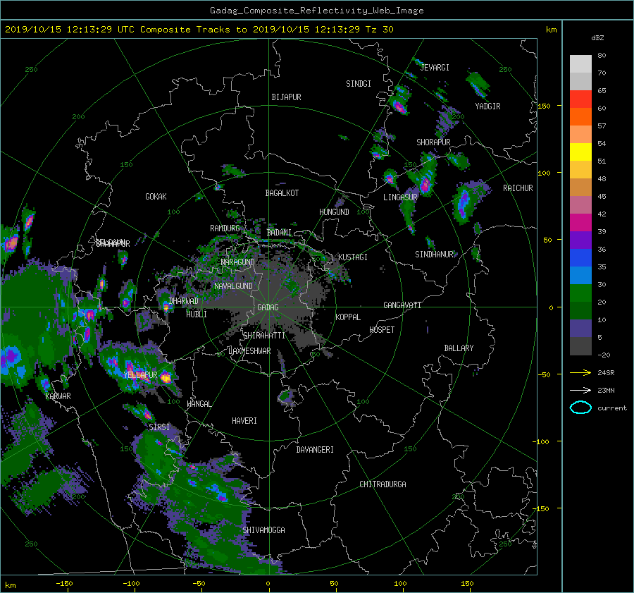
Task: Click the LINGASUR map label
Action: pos(400,197)
